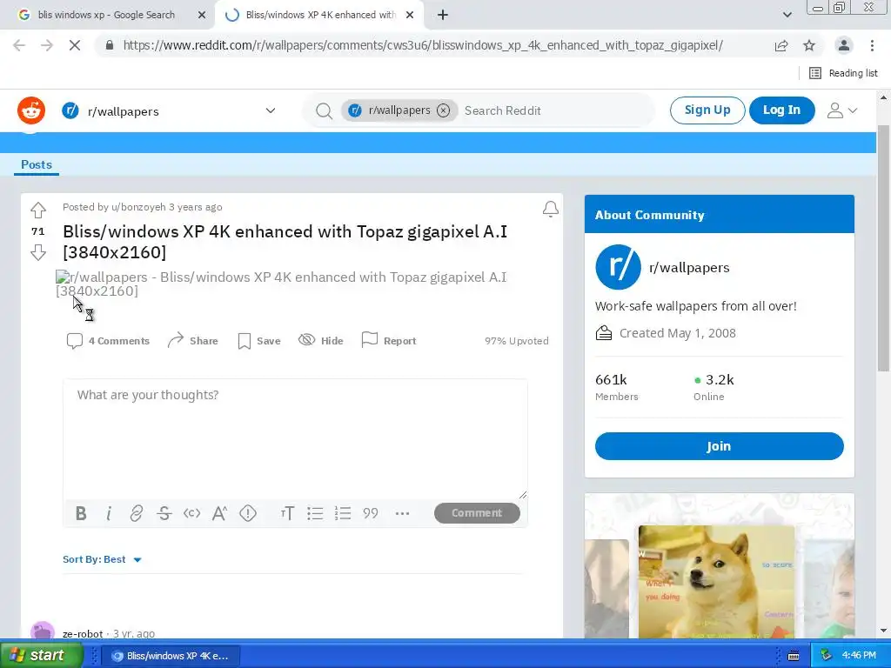Switch to the Google Search browser tab
Image resolution: width=891 pixels, height=668 pixels.
click(106, 15)
